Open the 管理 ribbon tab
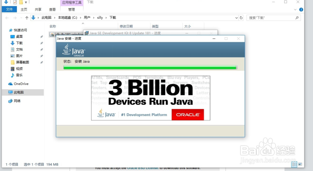The height and width of the screenshot is (171, 313). (x=71, y=9)
